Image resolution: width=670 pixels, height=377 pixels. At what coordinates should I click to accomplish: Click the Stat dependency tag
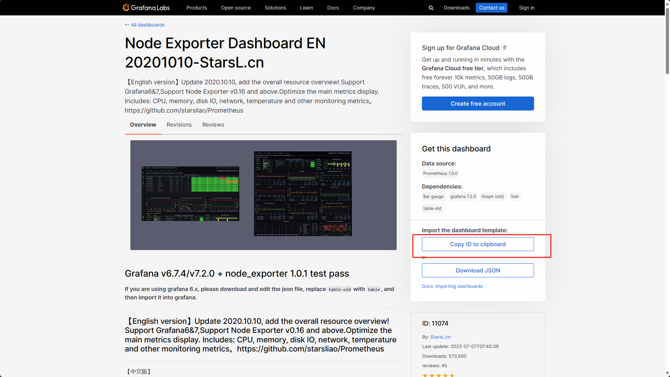tap(515, 197)
